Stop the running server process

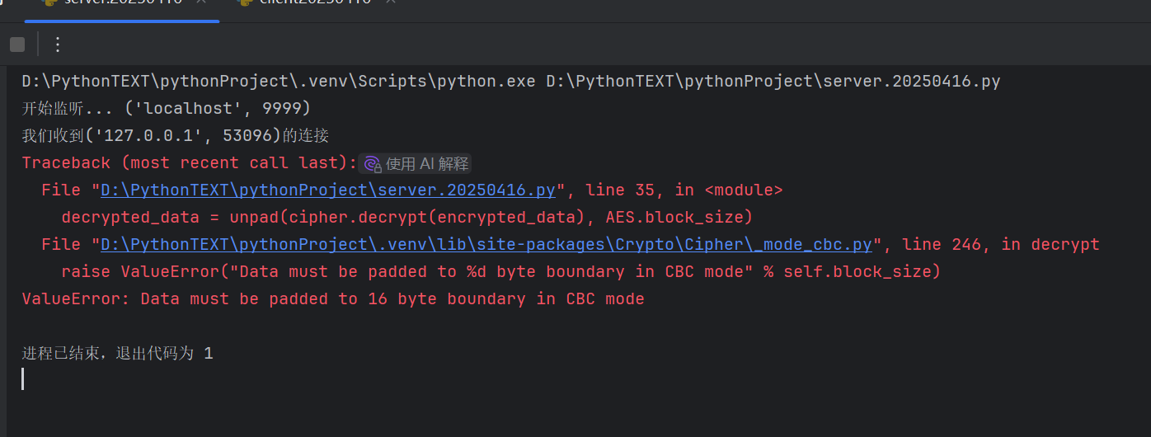pos(17,45)
